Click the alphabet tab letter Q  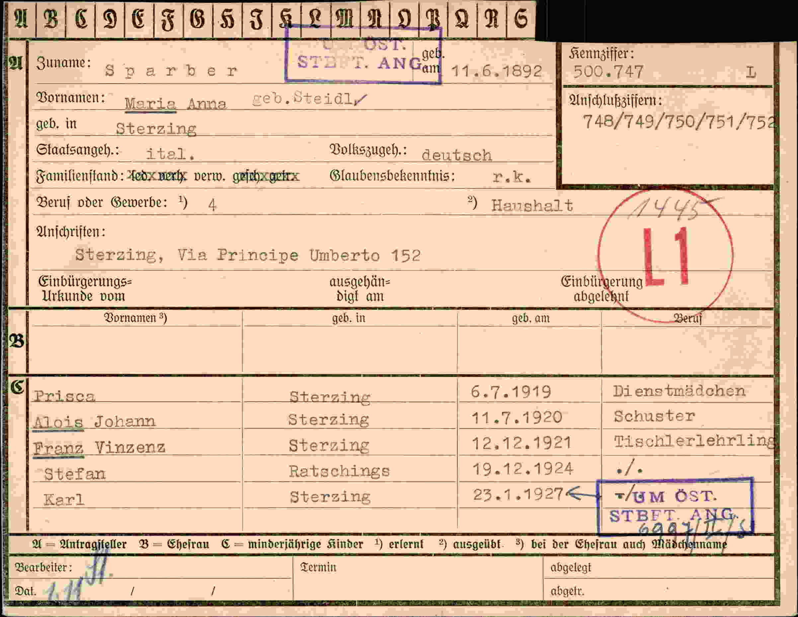[x=462, y=18]
